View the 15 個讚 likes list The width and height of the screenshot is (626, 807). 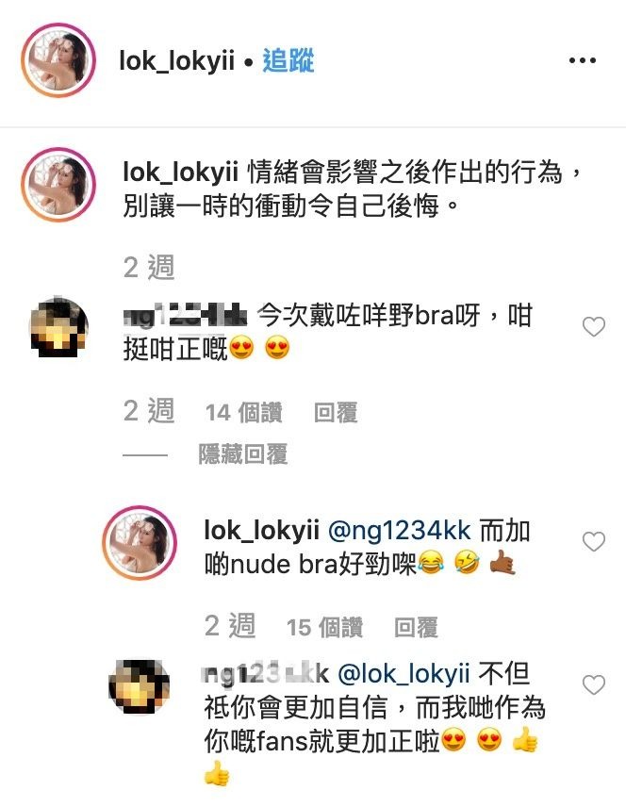tap(324, 627)
